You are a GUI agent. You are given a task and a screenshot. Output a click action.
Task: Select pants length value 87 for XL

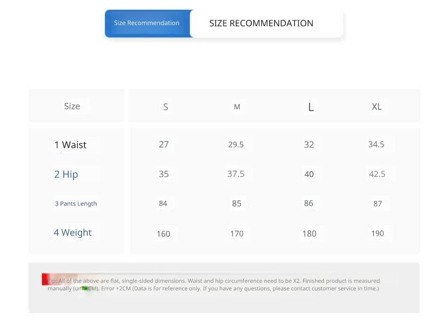pyautogui.click(x=378, y=204)
